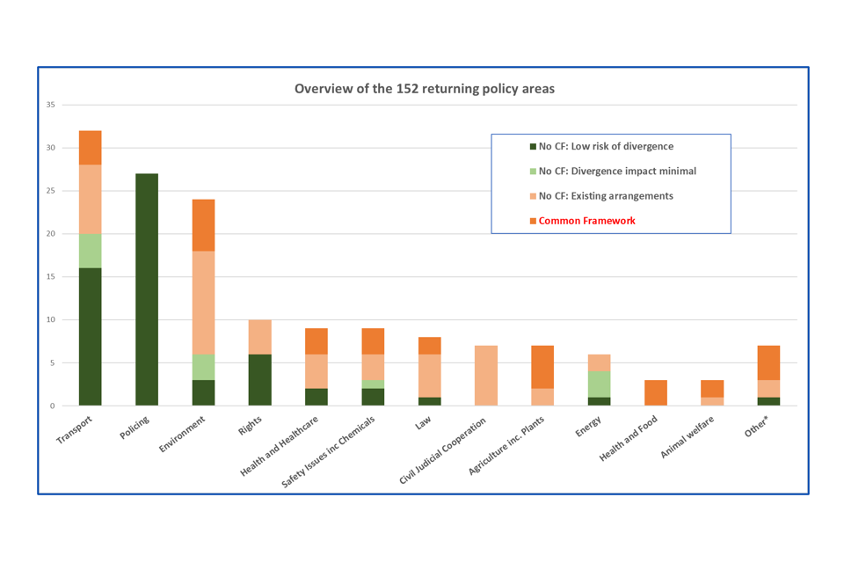Select orange segment of Agriculture inc. Plants bar

click(542, 367)
